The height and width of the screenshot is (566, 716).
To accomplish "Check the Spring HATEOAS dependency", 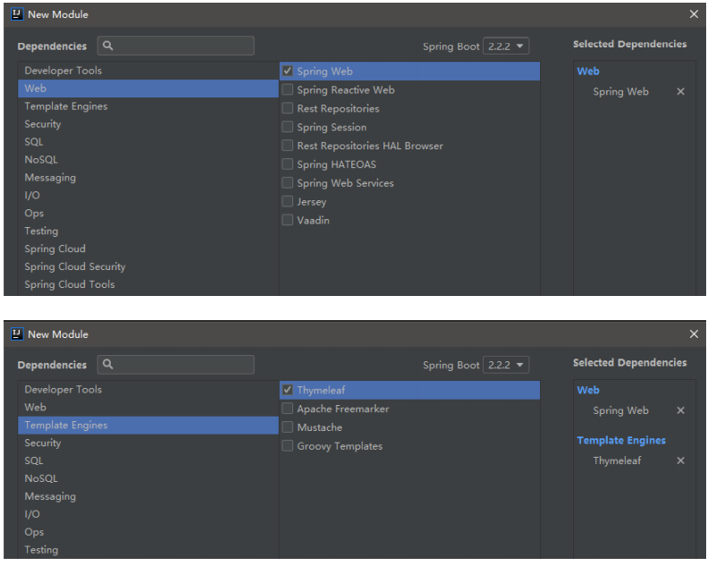I will [287, 164].
